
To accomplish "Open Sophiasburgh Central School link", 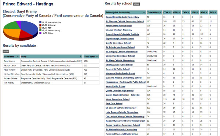I will 120,39.
